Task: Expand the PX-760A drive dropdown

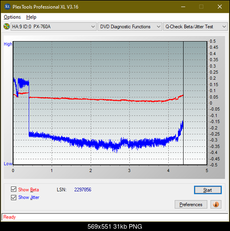Action: tap(53, 26)
